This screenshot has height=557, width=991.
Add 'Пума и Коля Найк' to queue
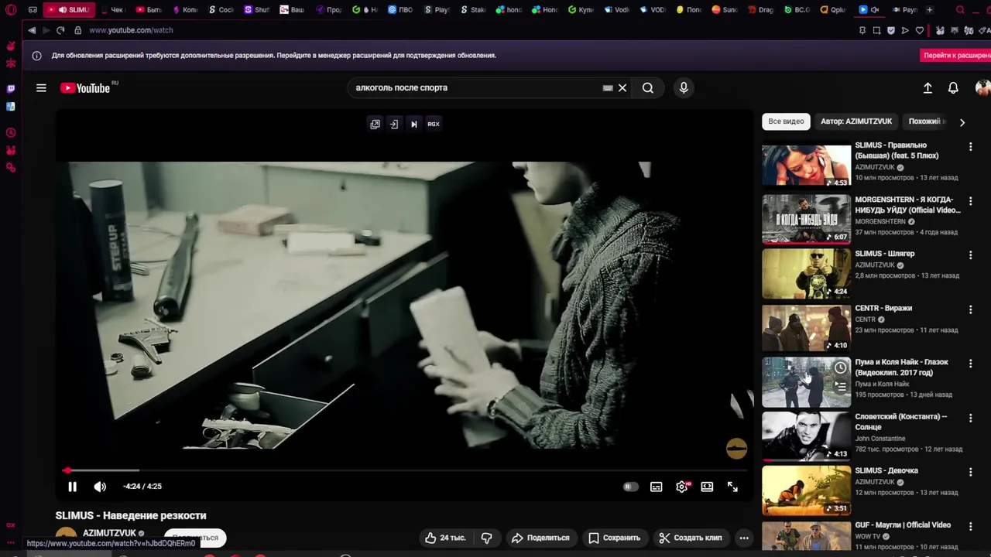[x=840, y=387]
